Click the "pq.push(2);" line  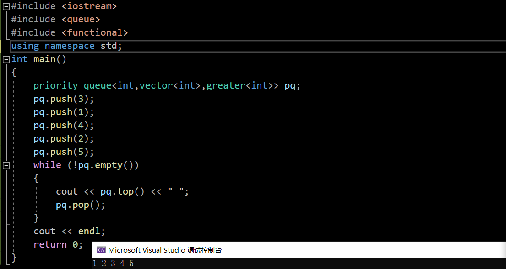click(64, 138)
